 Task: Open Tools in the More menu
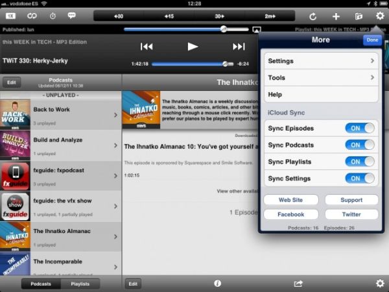point(322,78)
